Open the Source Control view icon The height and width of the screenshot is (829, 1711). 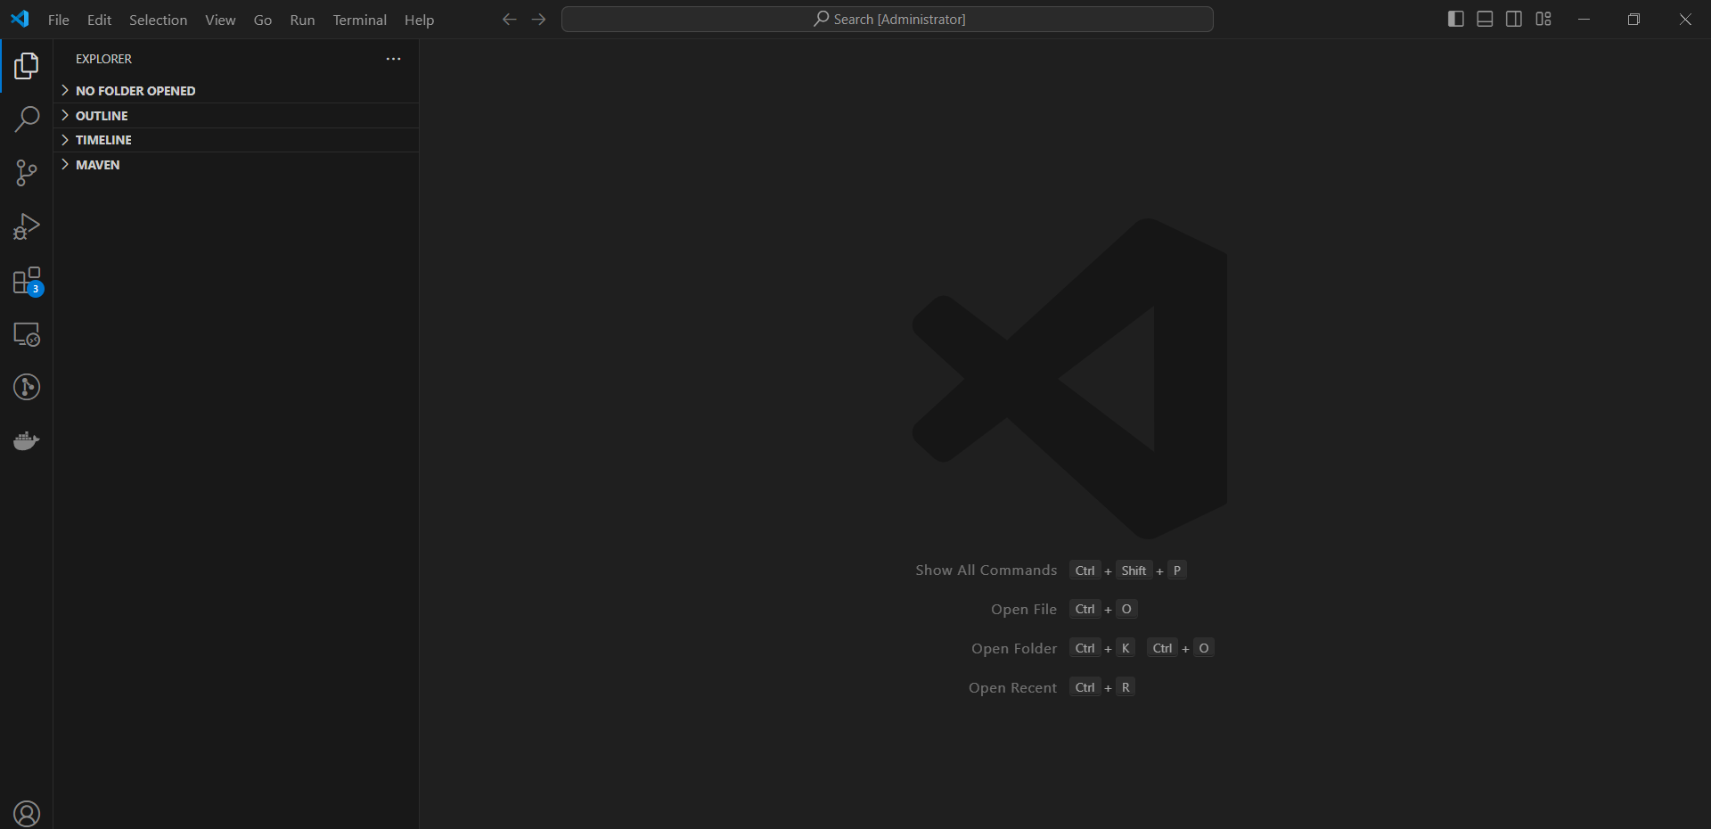pos(27,173)
